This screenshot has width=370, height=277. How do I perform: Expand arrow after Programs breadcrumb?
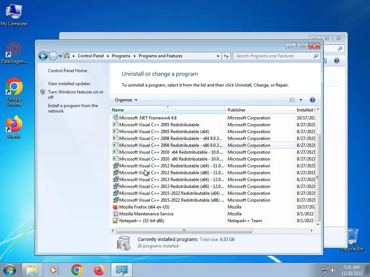(x=134, y=56)
